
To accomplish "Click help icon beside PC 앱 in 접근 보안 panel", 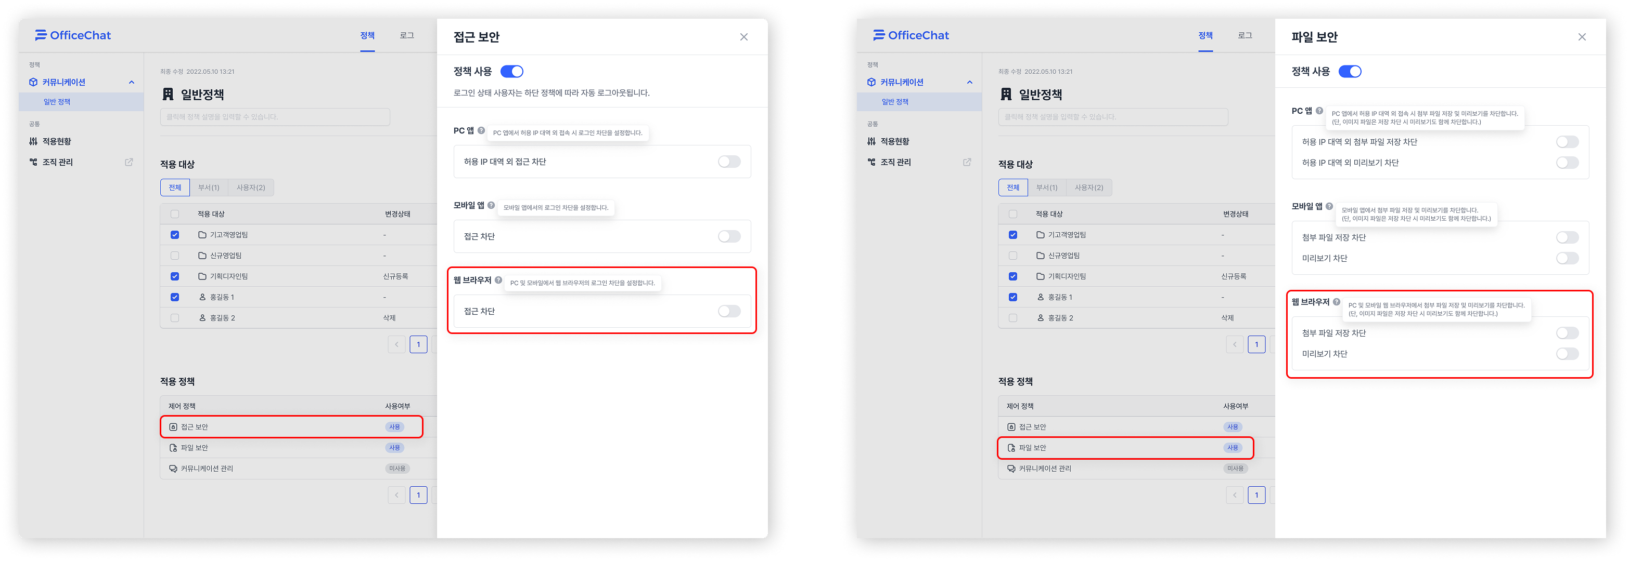I will [x=481, y=130].
